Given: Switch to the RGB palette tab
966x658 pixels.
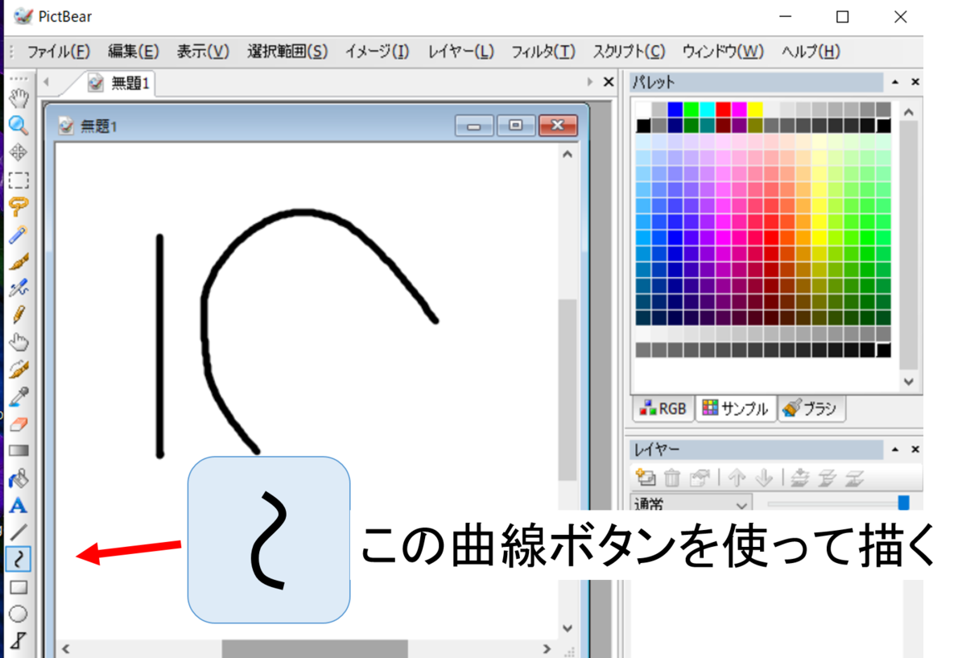Looking at the screenshot, I should click(x=663, y=408).
